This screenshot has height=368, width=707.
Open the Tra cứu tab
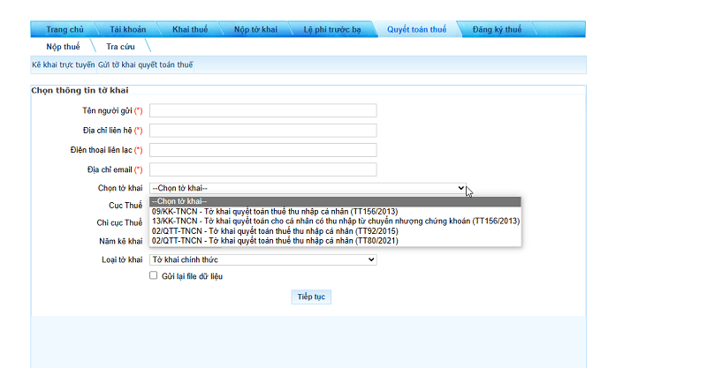[x=120, y=47]
